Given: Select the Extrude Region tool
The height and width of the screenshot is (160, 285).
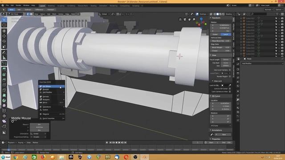Looking at the screenshot, I should tap(4, 69).
